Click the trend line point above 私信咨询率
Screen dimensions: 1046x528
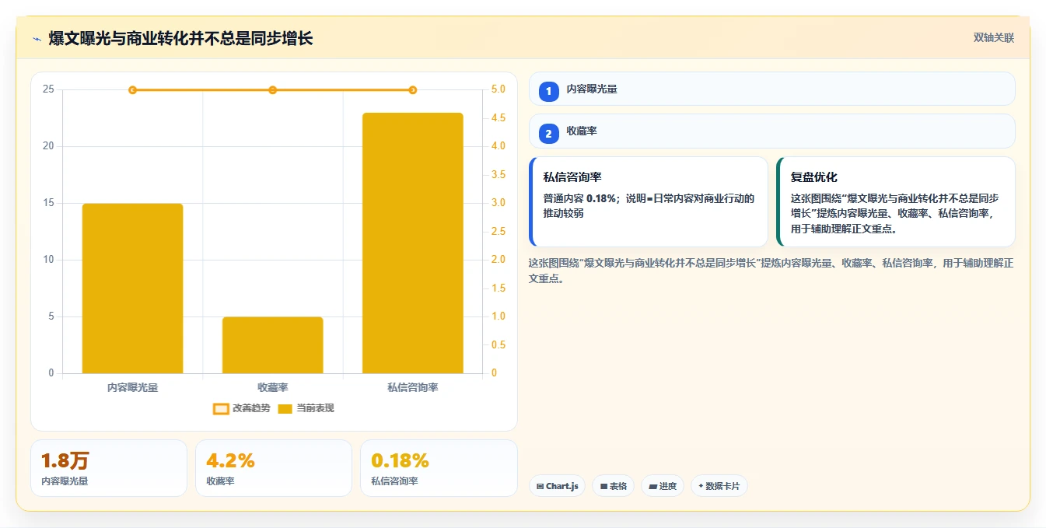click(413, 90)
